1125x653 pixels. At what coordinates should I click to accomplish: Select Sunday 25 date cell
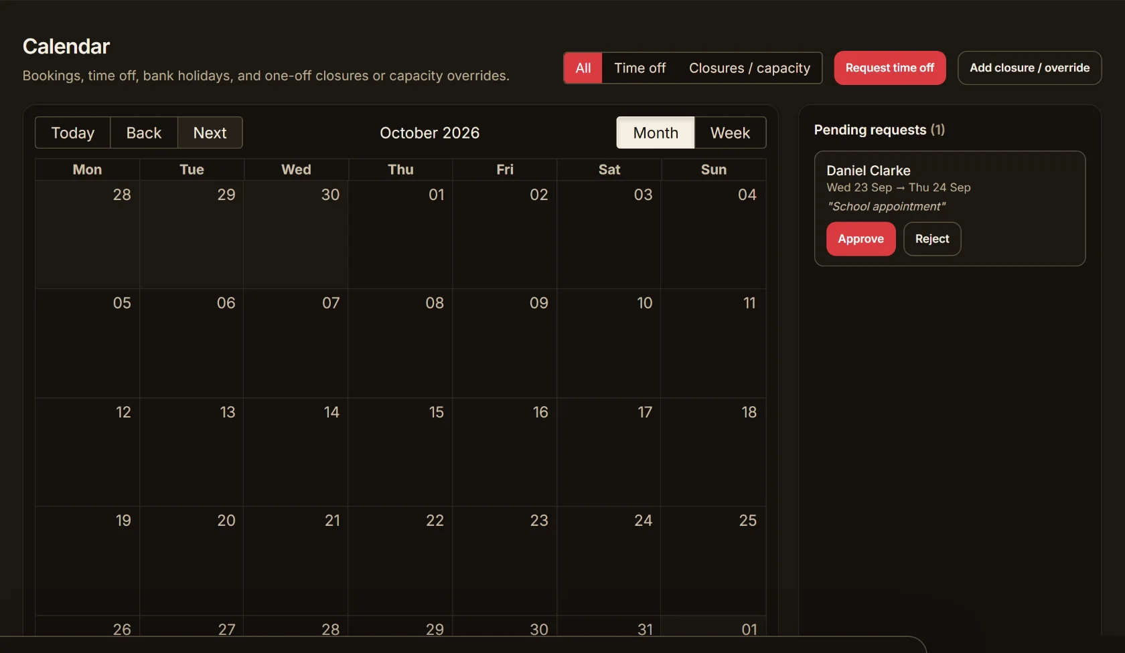(x=714, y=561)
